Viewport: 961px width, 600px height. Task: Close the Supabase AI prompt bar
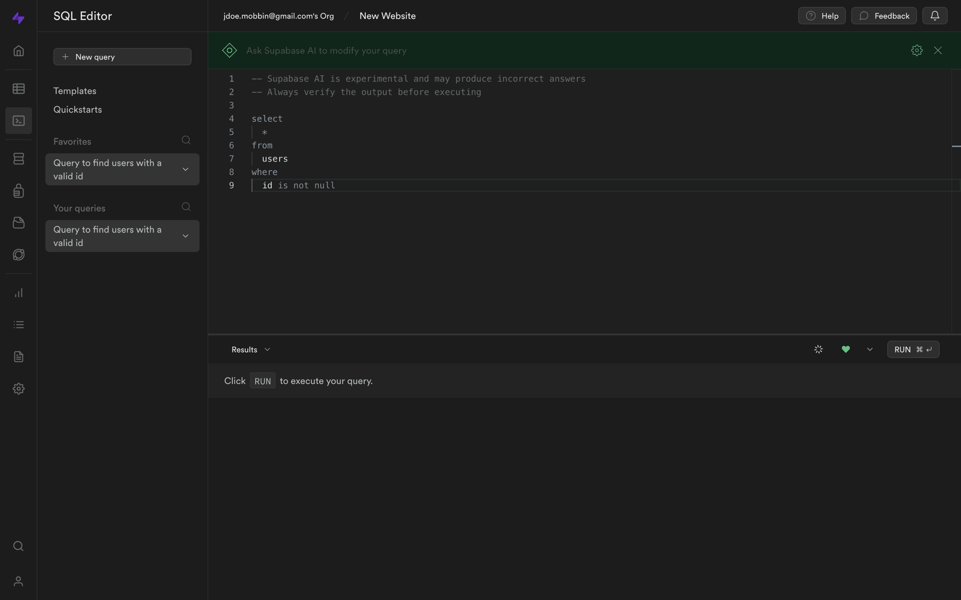coord(938,50)
